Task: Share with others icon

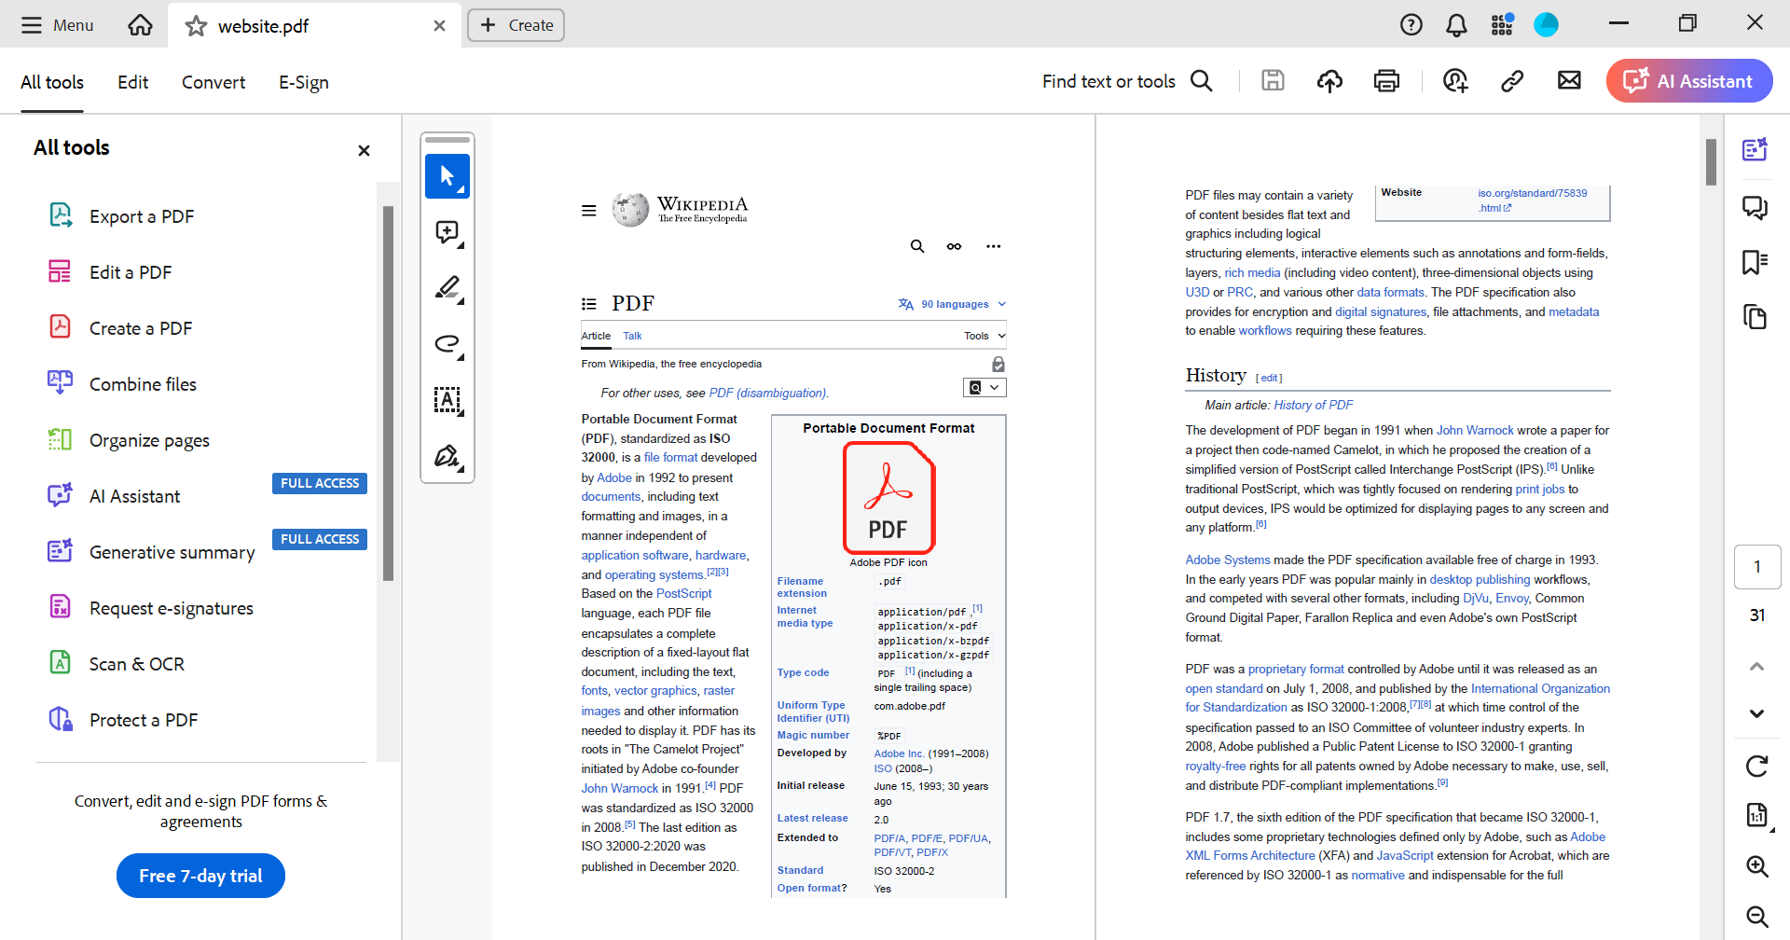Action: click(x=1455, y=81)
